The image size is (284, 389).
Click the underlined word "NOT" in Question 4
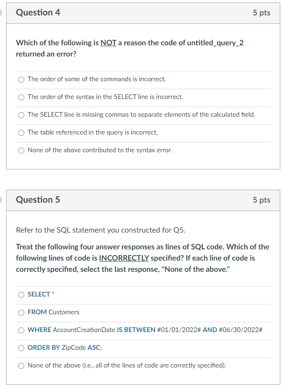tap(109, 42)
